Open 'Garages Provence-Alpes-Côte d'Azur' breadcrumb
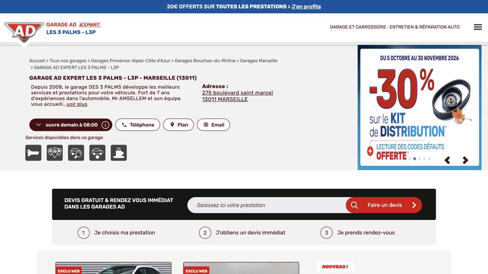Image resolution: width=488 pixels, height=274 pixels. [131, 61]
